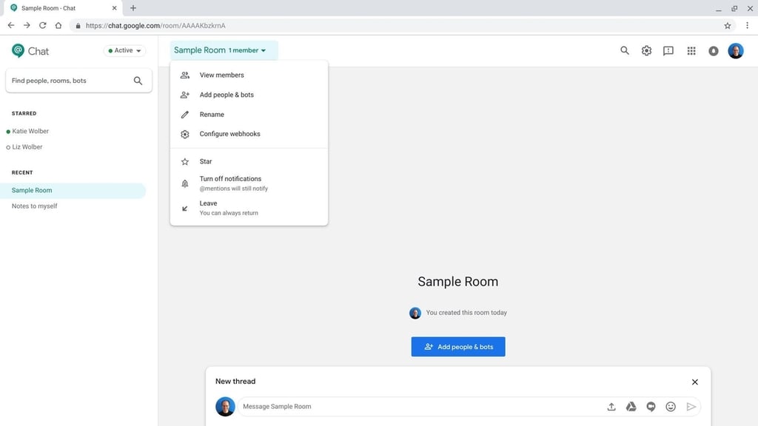
Task: Click the magnifier in Find people box
Action: pos(138,81)
